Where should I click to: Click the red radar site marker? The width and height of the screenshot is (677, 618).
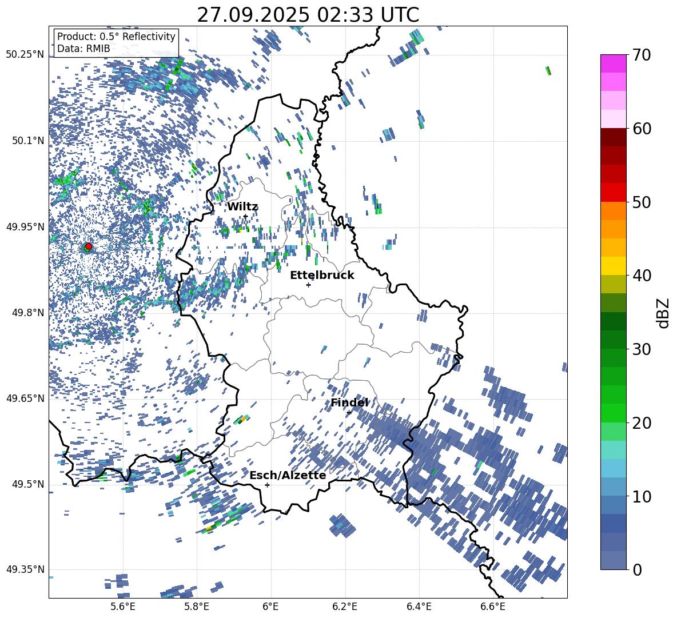coord(89,246)
